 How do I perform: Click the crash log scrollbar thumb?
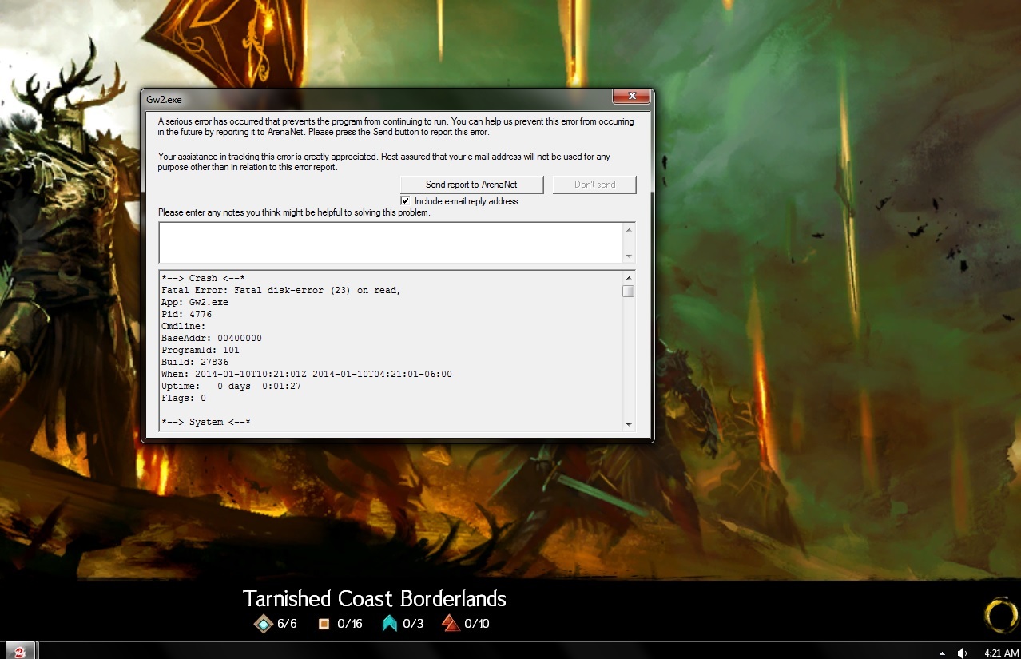[629, 291]
